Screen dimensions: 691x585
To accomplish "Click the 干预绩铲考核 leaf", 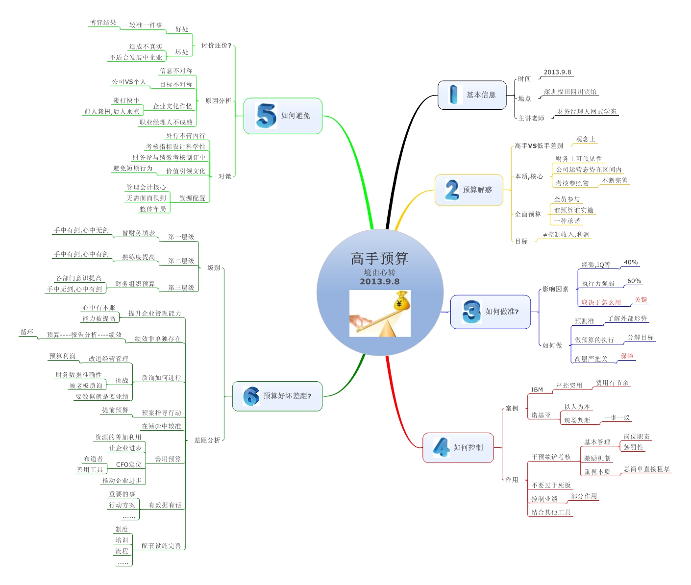I will 551,457.
